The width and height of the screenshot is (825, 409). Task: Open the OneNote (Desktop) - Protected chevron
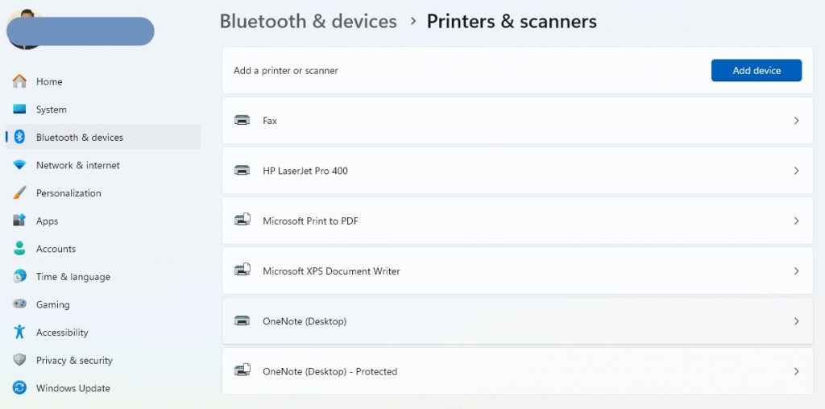(x=796, y=371)
